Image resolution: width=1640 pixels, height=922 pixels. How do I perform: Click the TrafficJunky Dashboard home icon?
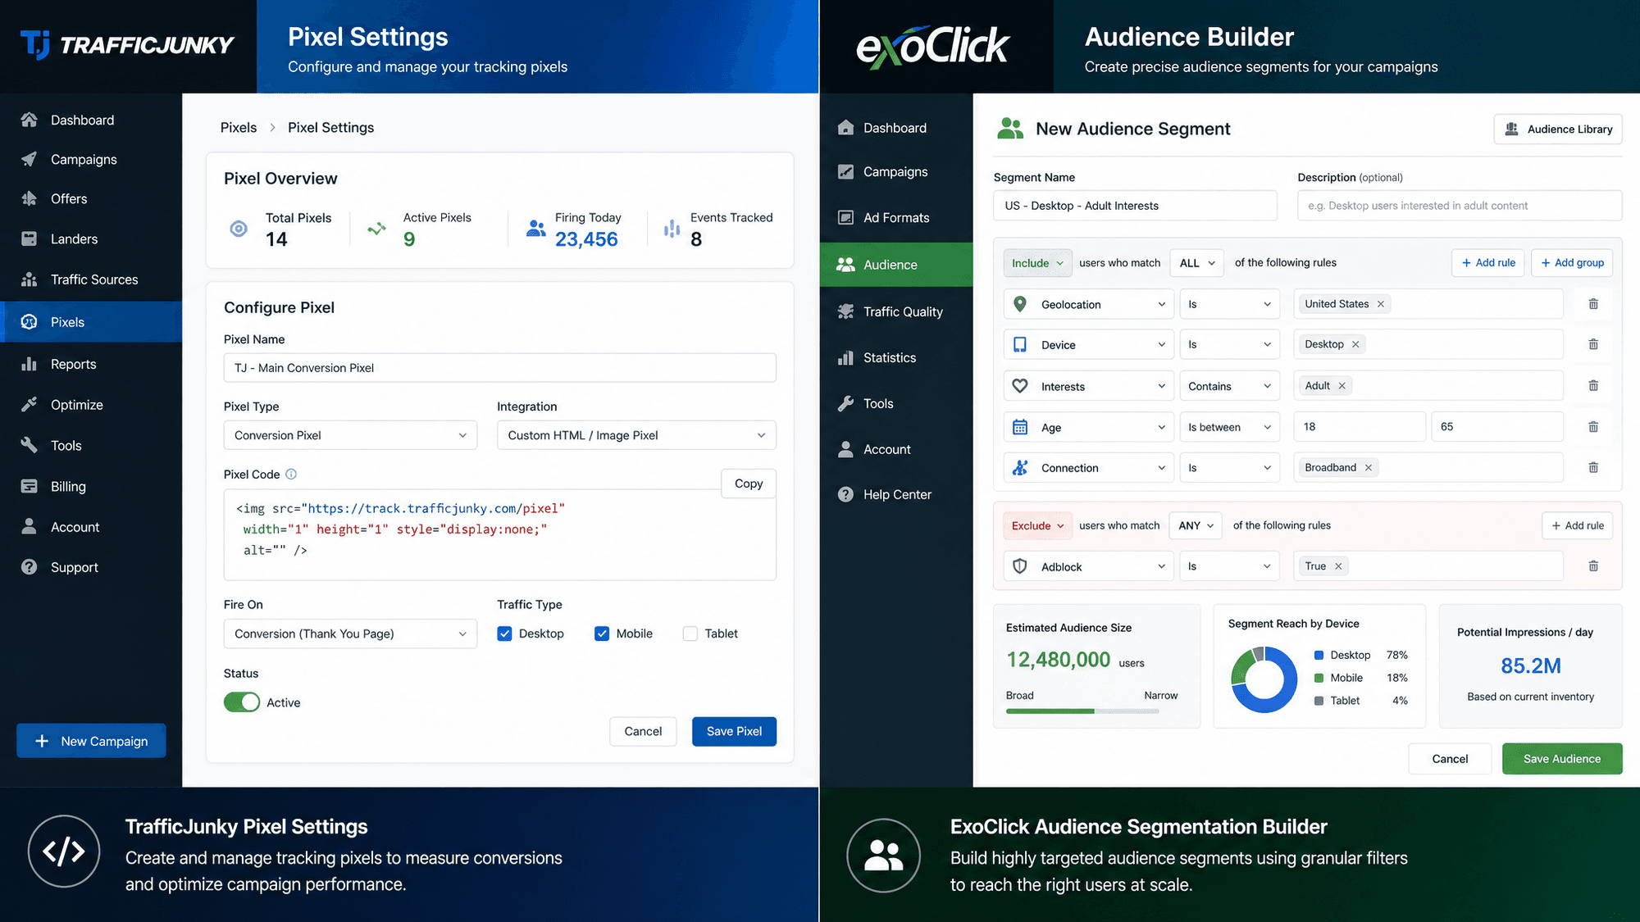pyautogui.click(x=29, y=120)
